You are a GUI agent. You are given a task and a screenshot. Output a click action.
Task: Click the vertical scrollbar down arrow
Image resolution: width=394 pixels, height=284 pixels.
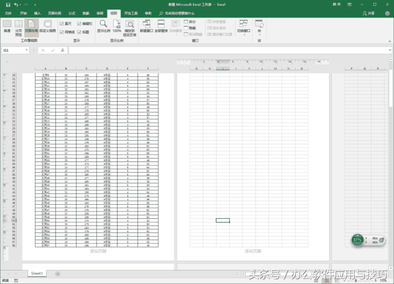pyautogui.click(x=391, y=268)
